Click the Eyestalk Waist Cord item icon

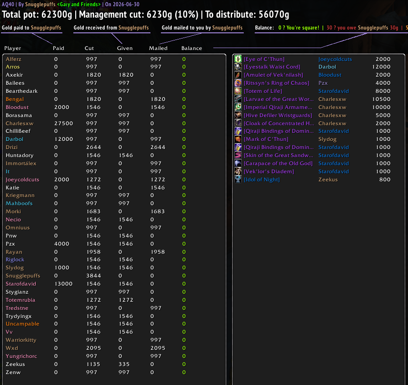pyautogui.click(x=238, y=67)
